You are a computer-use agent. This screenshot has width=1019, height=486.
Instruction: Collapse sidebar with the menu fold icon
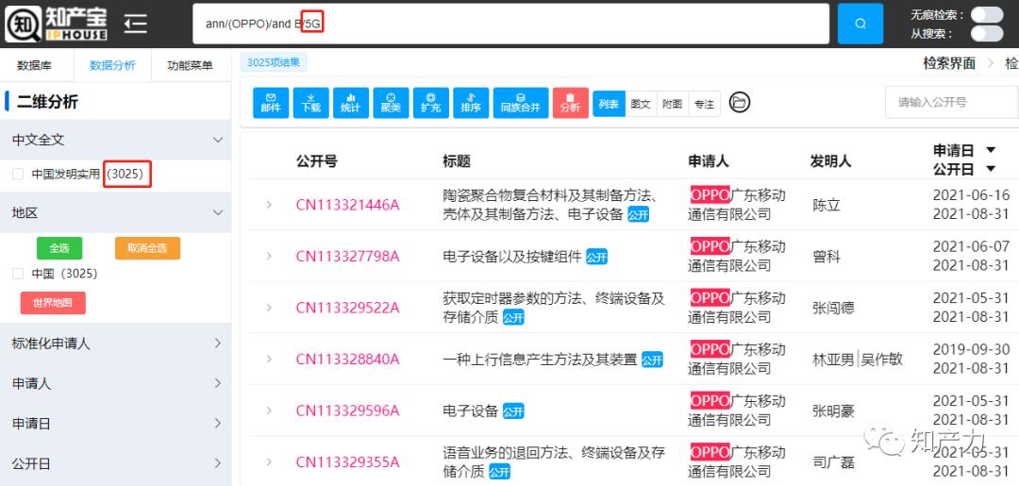coord(136,24)
